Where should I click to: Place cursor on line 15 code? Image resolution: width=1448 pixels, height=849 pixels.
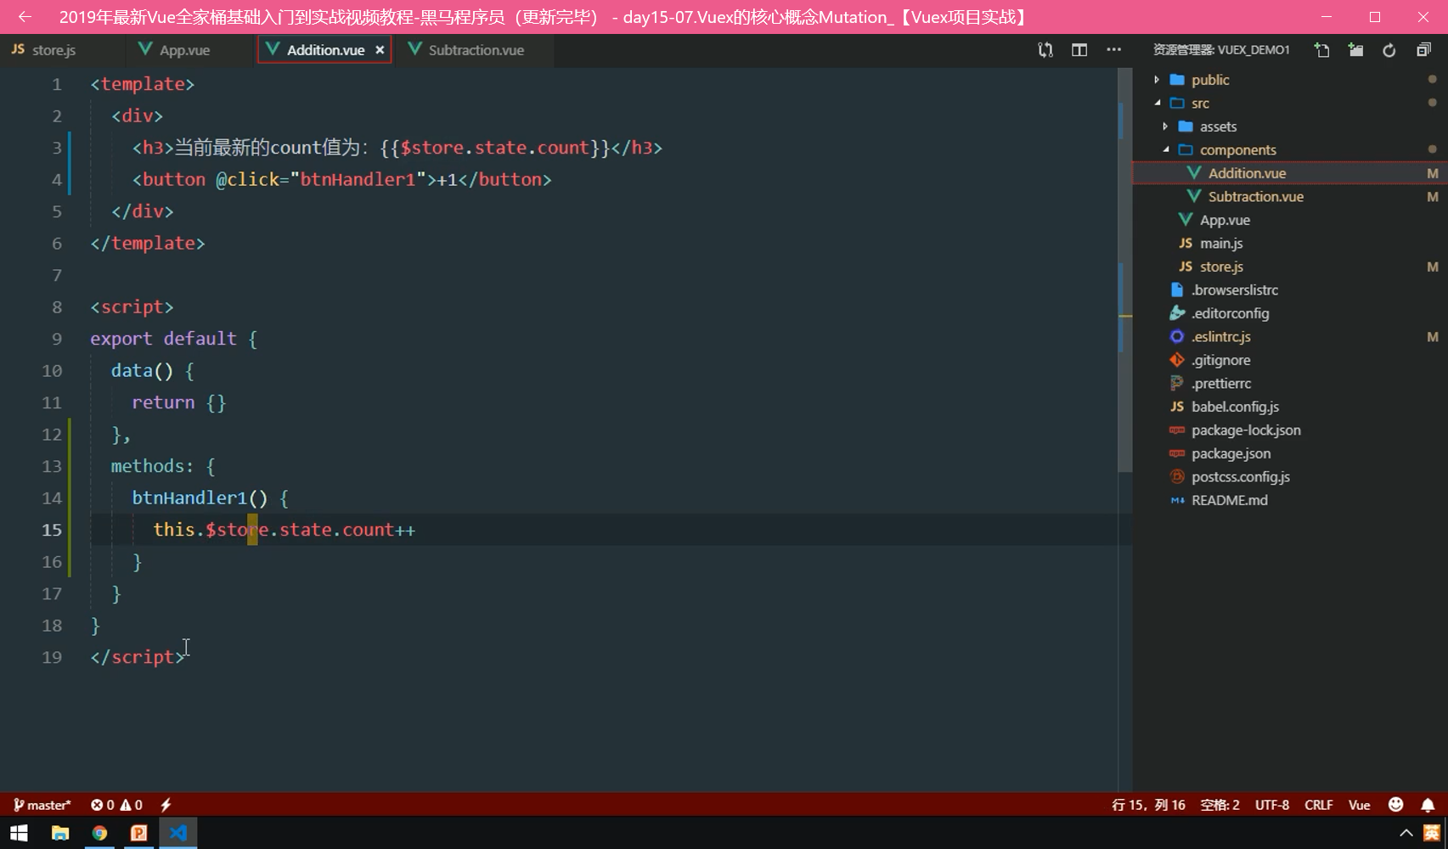coord(284,530)
